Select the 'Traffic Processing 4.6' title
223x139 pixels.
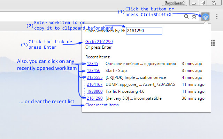click(125, 91)
